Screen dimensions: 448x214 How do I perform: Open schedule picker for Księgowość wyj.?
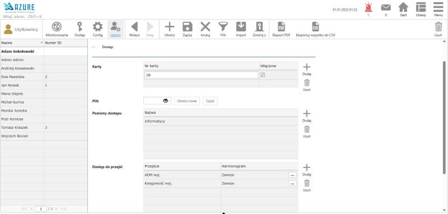pyautogui.click(x=292, y=183)
